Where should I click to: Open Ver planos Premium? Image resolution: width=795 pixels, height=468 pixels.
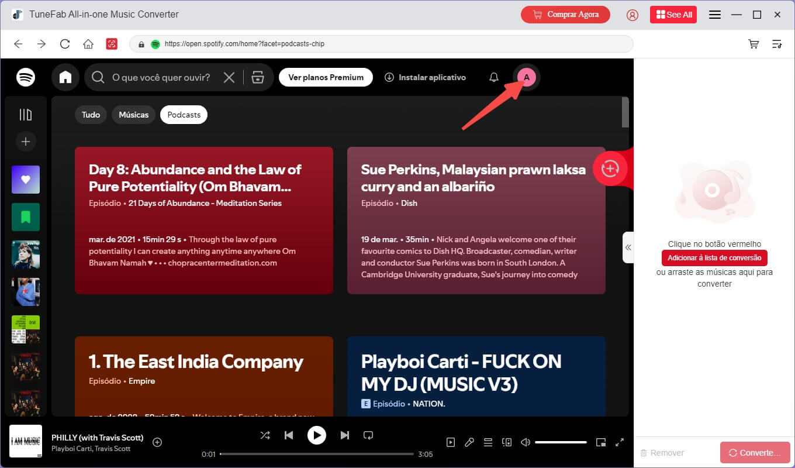pos(326,77)
